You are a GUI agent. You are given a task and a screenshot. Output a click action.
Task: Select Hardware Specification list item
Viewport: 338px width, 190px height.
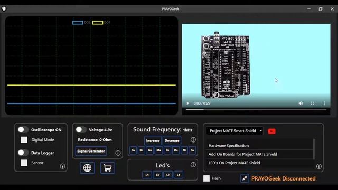[259, 146]
